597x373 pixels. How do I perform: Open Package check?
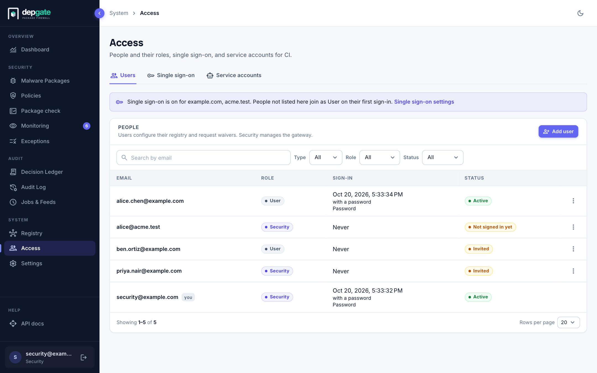point(50,111)
